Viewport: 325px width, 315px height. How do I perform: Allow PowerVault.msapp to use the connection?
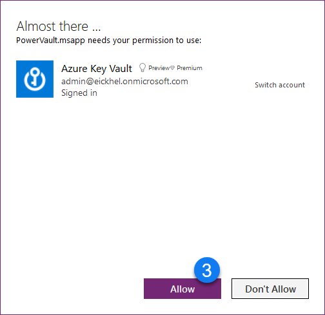182,289
